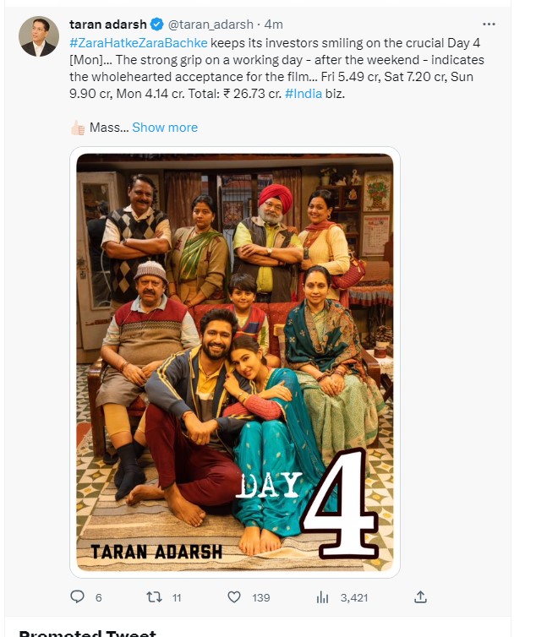Open tweet analytics via bar chart icon

pyautogui.click(x=322, y=597)
